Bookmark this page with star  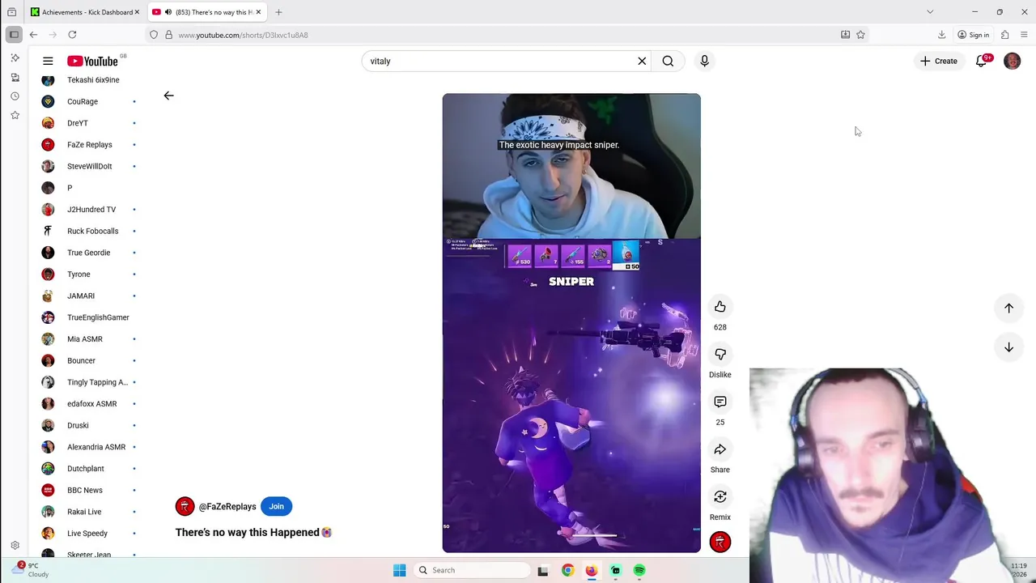(x=860, y=35)
